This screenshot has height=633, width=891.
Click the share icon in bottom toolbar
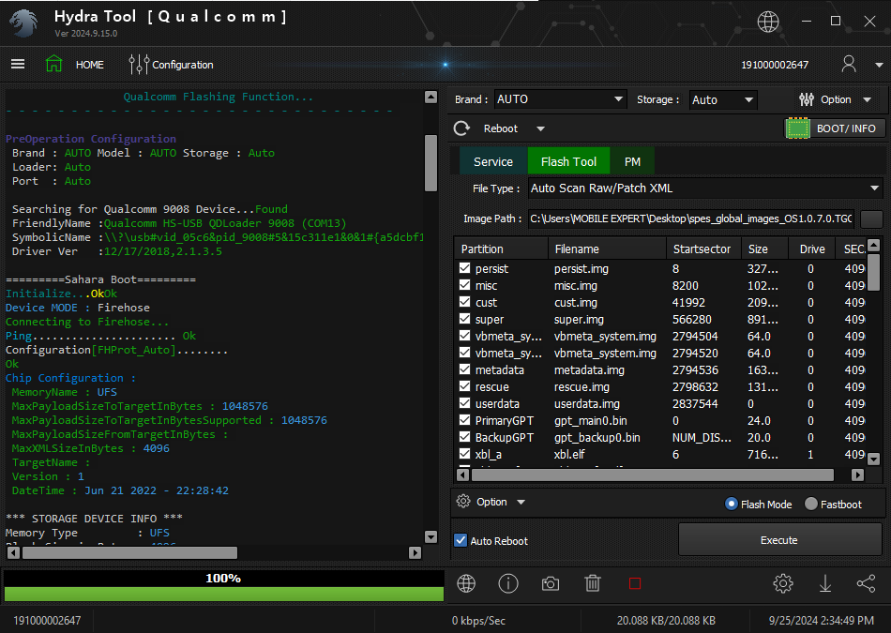866,583
